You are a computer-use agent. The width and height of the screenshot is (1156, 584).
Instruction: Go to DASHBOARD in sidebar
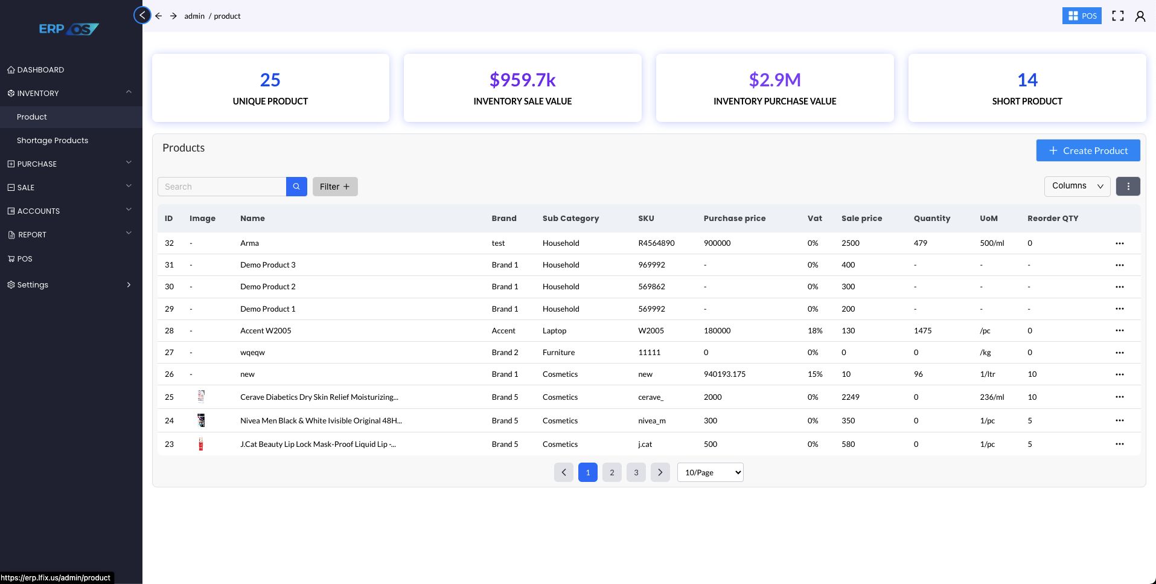click(40, 69)
